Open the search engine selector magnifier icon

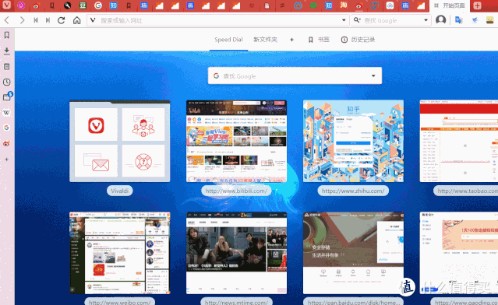click(x=357, y=20)
